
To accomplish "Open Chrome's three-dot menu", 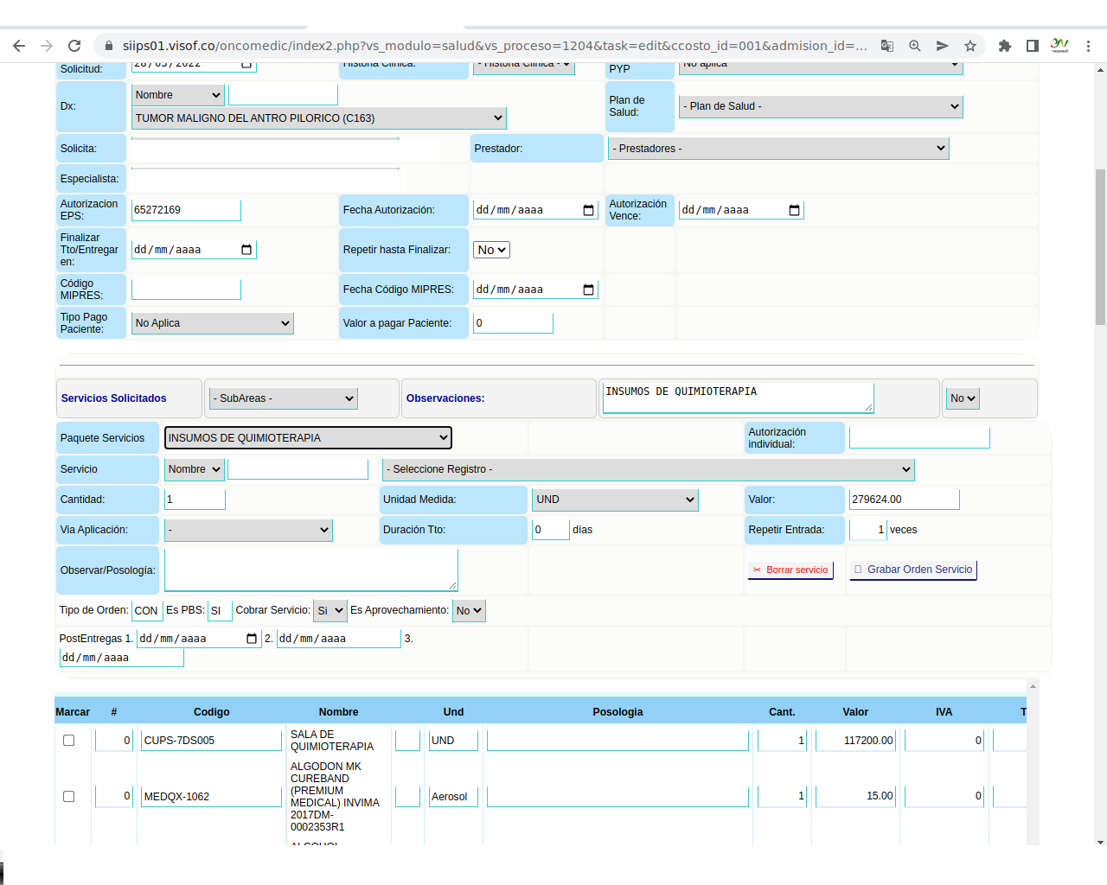I will [1088, 46].
